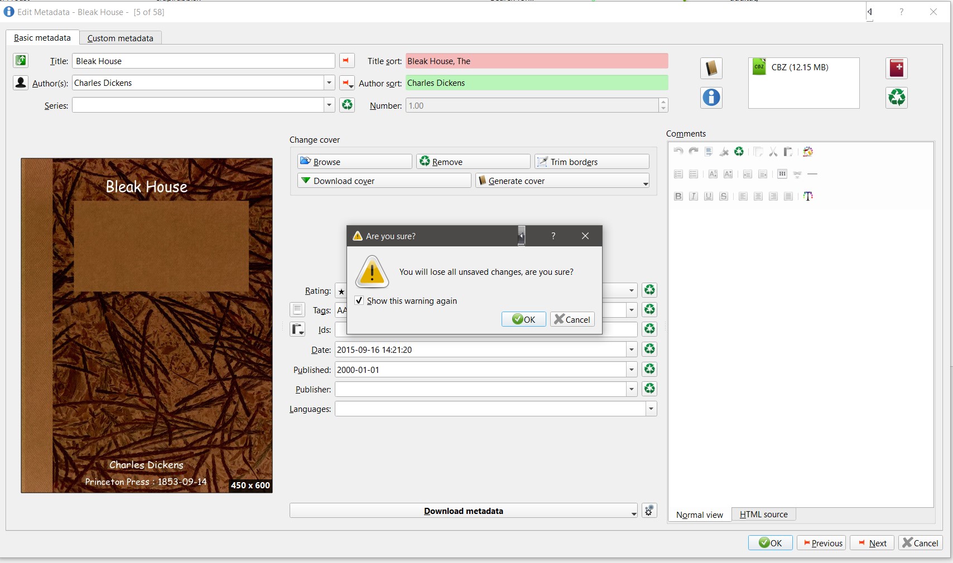
Task: Click Cancel in 'Are you sure?' dialog
Action: pos(572,319)
